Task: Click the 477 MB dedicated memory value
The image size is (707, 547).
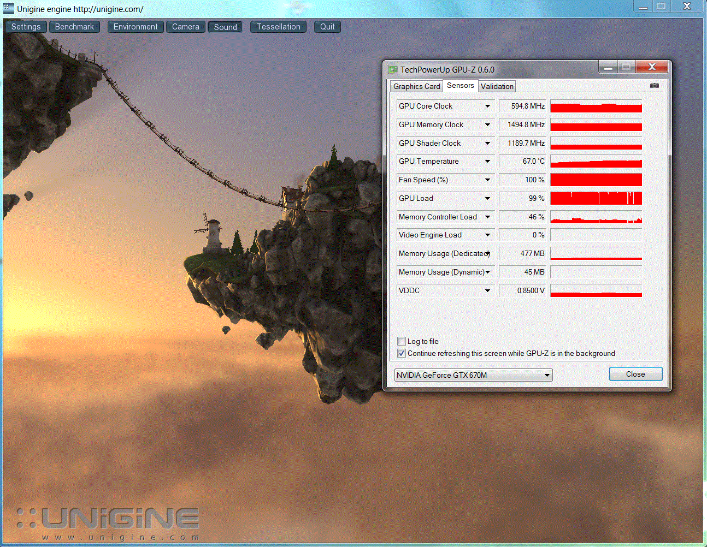Action: 523,253
